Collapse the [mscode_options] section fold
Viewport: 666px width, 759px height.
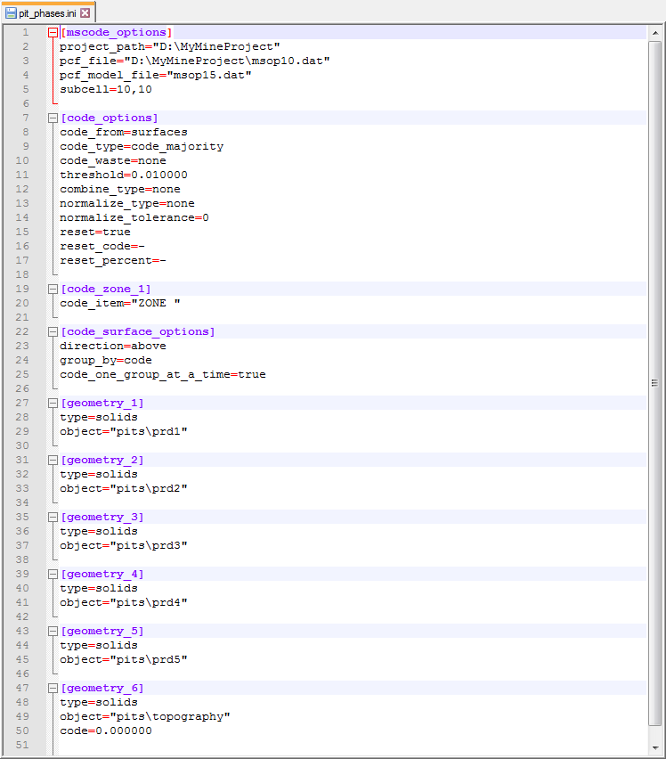tap(53, 32)
